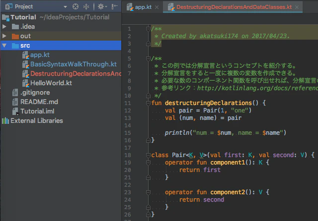Close the app.kt tab

point(157,7)
